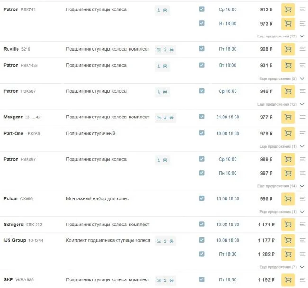Click the 995 ₽ price for Polcar CX090
The image size is (308, 288).
[x=266, y=199]
